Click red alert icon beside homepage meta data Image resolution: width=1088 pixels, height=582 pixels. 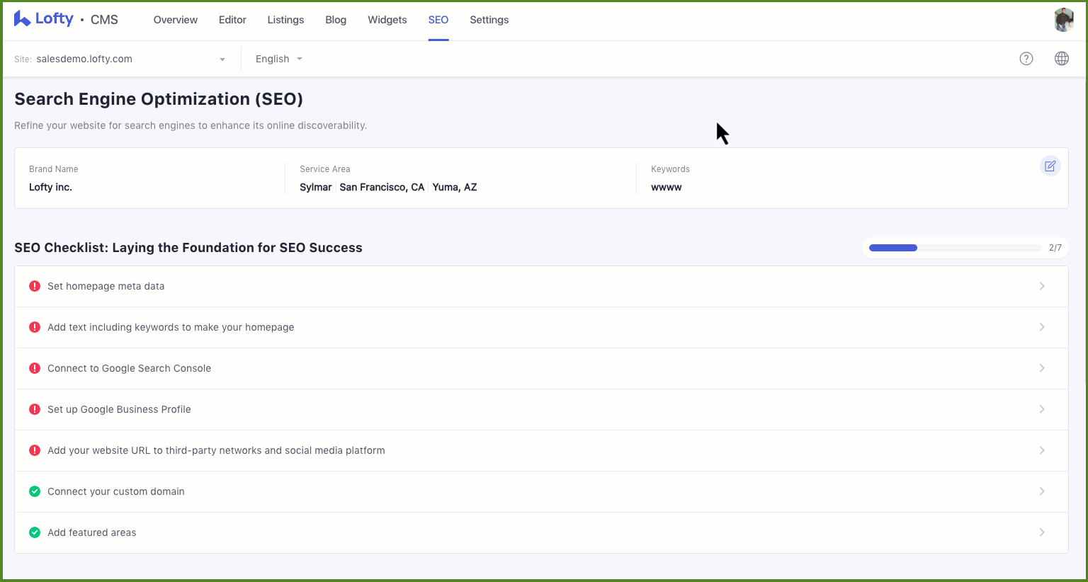click(35, 286)
